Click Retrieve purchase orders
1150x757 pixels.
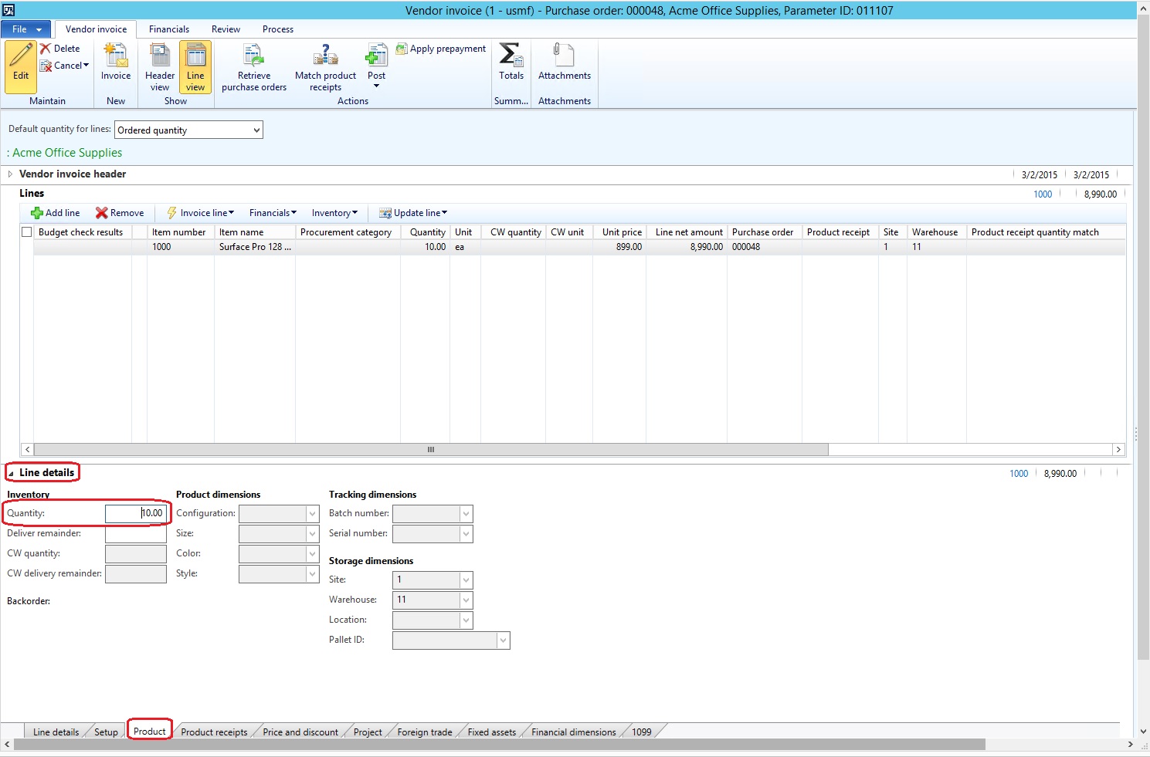click(x=253, y=66)
